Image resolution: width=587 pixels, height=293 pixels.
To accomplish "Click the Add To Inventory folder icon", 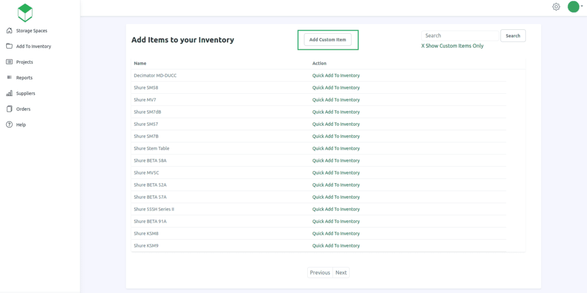I will [9, 46].
